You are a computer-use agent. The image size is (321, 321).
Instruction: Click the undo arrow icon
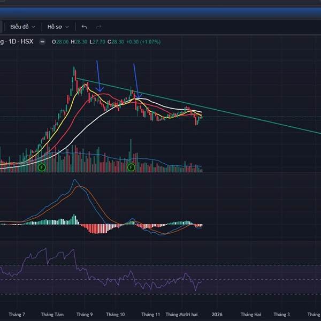(85, 26)
